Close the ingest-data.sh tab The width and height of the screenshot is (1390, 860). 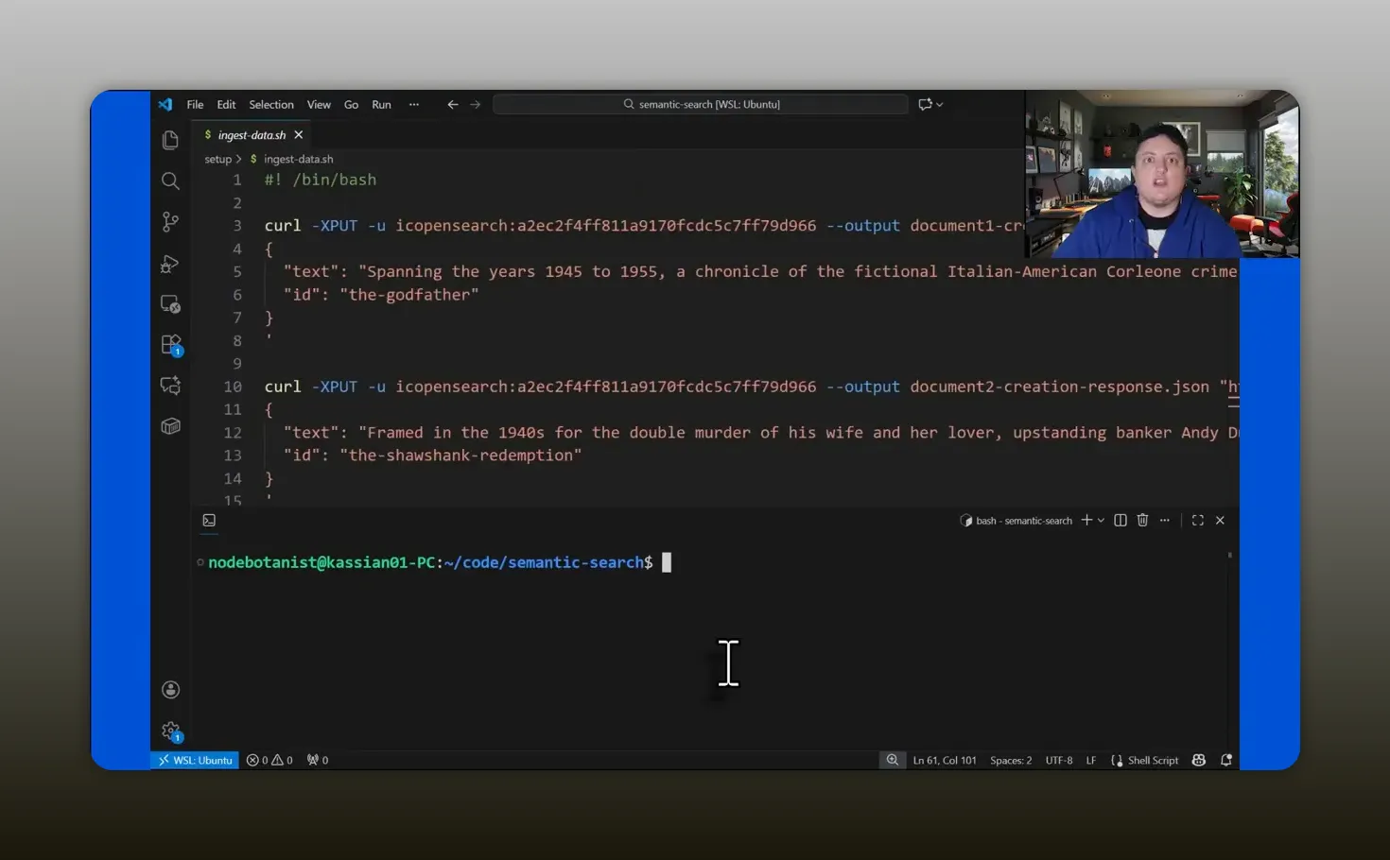(299, 135)
